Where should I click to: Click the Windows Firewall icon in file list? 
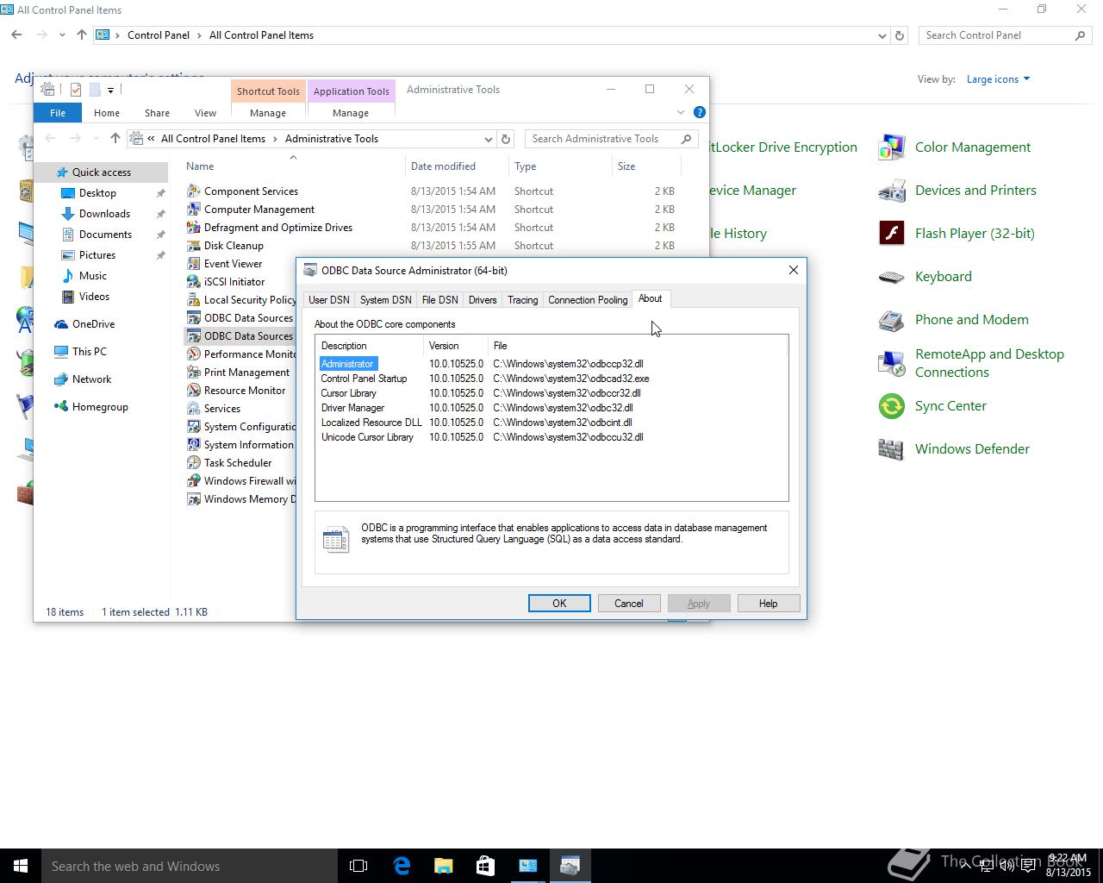coord(194,481)
